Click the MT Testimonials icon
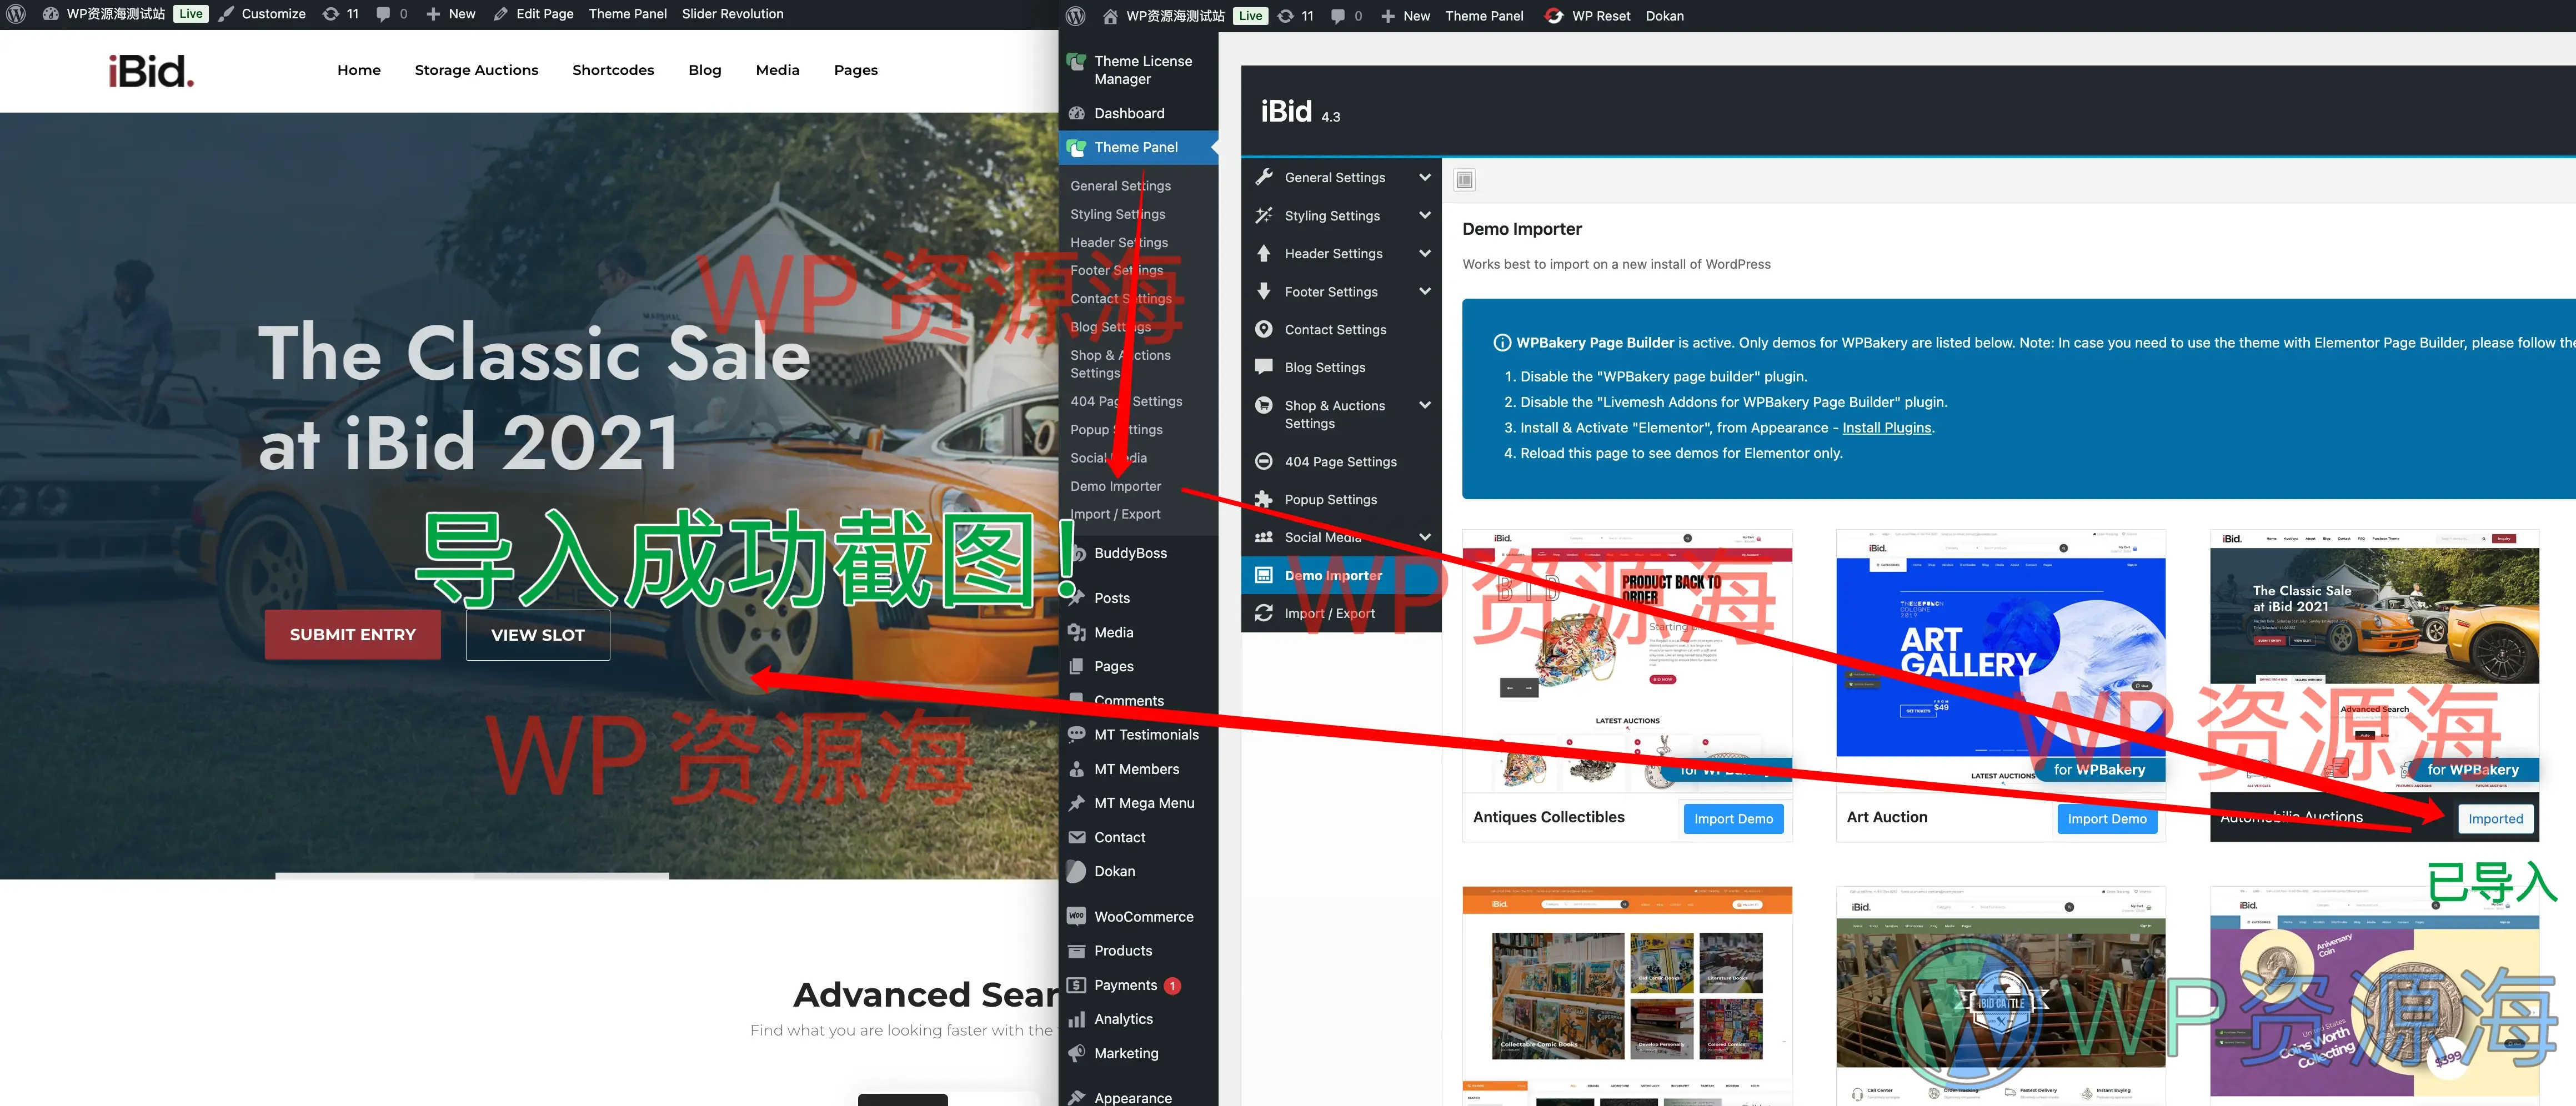Viewport: 2576px width, 1106px height. click(x=1077, y=734)
